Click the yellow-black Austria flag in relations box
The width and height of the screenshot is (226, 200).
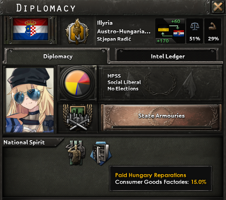163,30
